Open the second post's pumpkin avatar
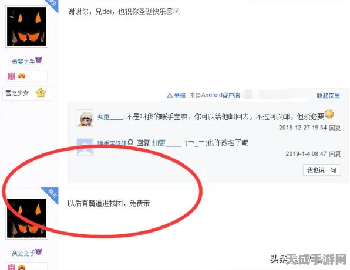Image resolution: width=350 pixels, height=270 pixels. 26,218
